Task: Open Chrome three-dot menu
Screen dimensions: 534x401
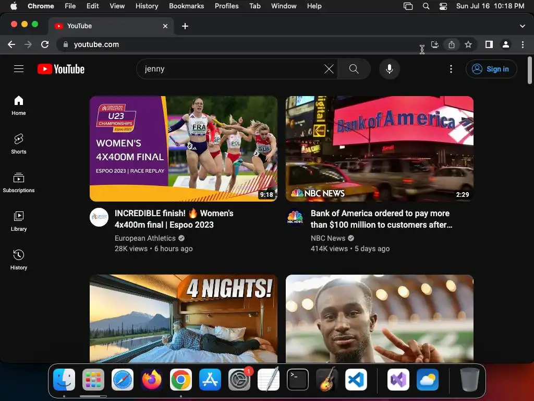Action: coord(523,44)
